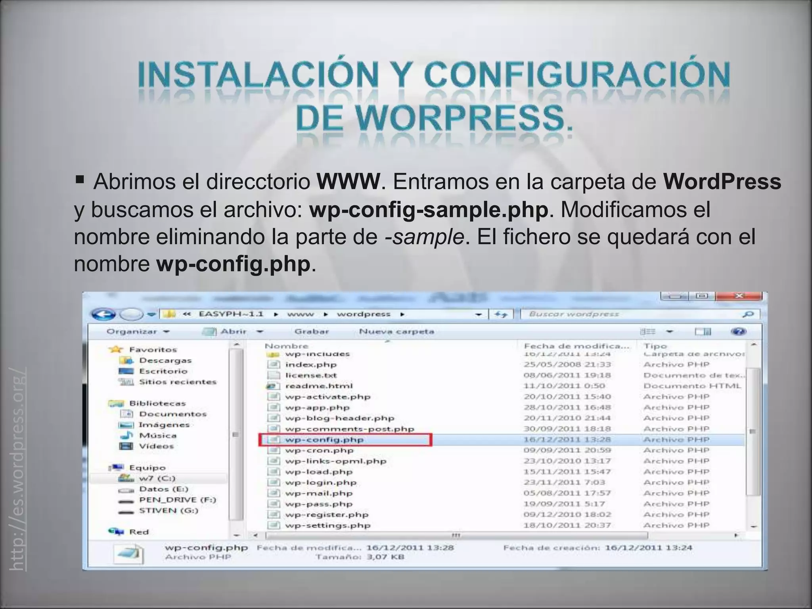Screen dimensions: 812x609
Task: Select the license.txt file
Action: click(311, 375)
